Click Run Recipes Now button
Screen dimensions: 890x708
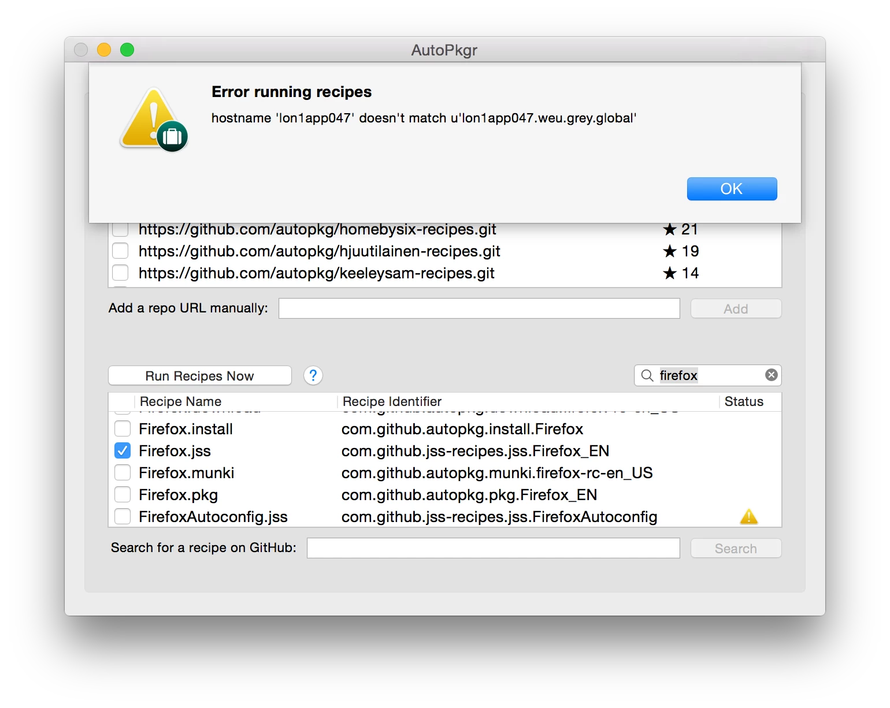[x=200, y=375]
